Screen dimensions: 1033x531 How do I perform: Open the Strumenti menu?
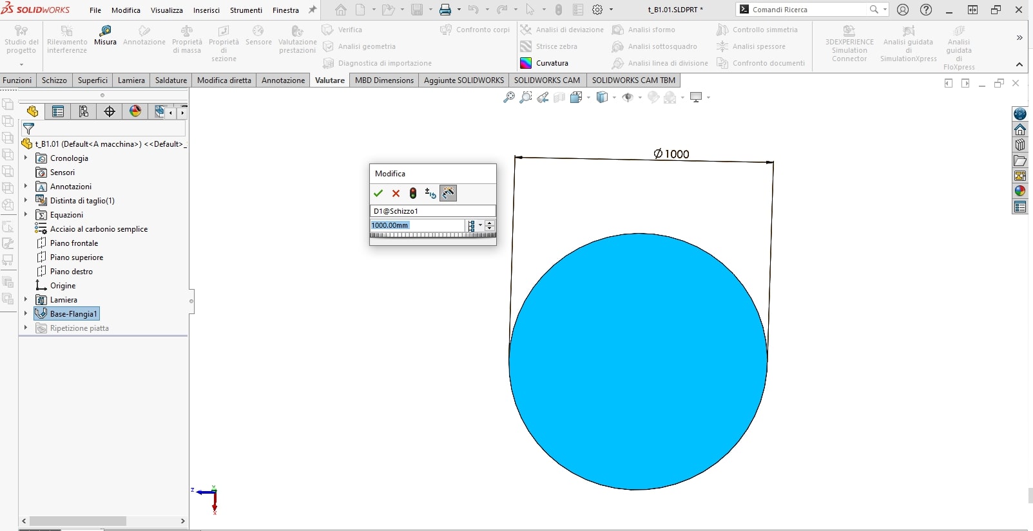246,10
